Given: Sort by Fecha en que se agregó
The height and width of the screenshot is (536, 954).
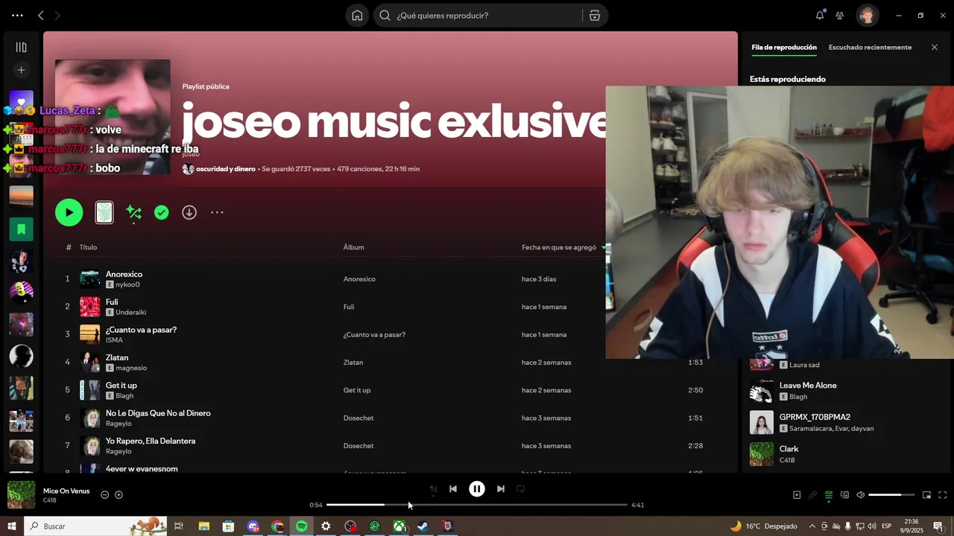Looking at the screenshot, I should click(x=559, y=247).
